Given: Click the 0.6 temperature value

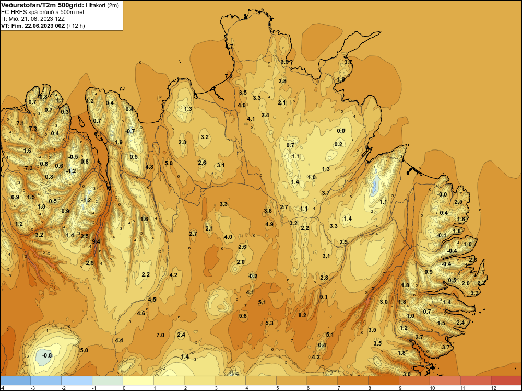Looking at the screenshot, I should click(59, 166).
